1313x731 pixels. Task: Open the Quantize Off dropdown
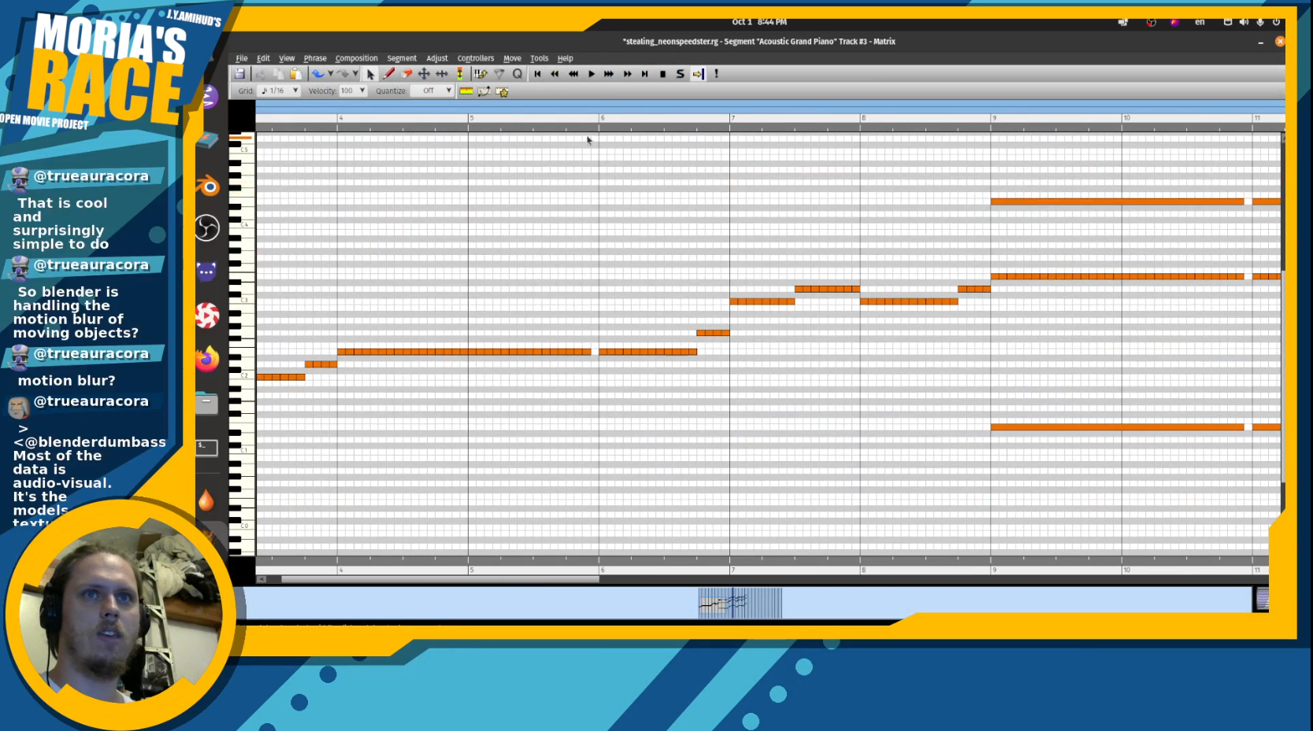coord(432,91)
